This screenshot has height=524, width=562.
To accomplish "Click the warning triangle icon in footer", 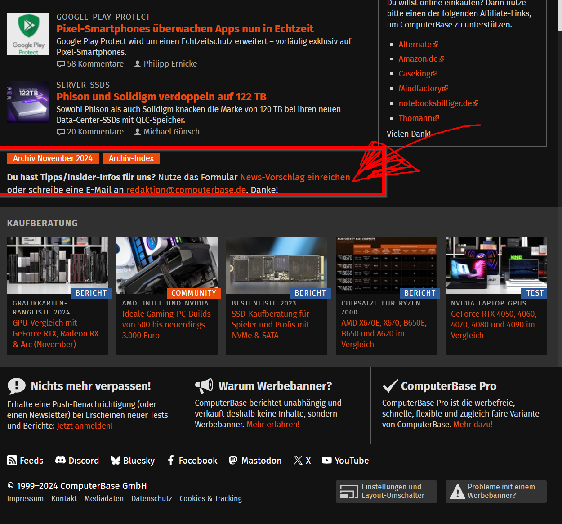I will click(x=457, y=491).
